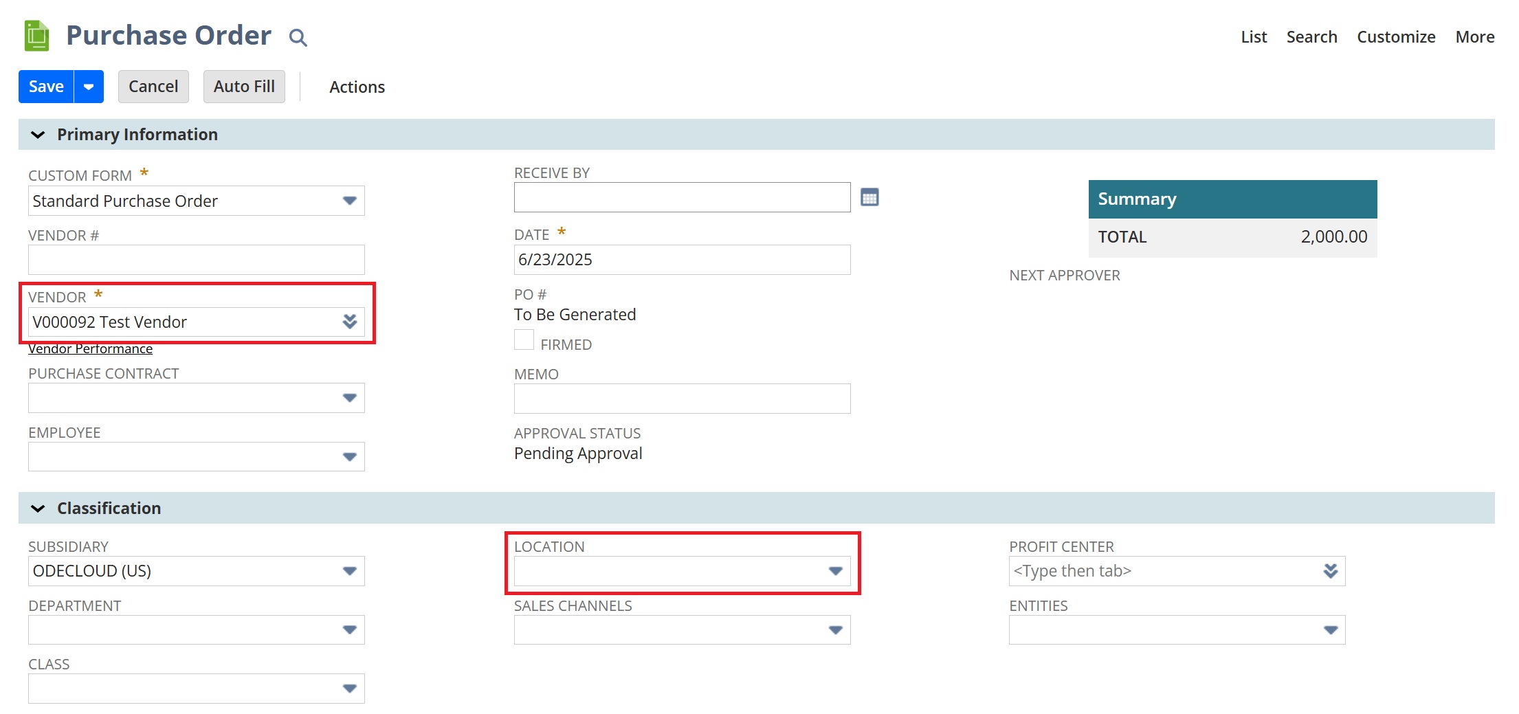Open the Customize link
This screenshot has width=1519, height=714.
[1395, 37]
